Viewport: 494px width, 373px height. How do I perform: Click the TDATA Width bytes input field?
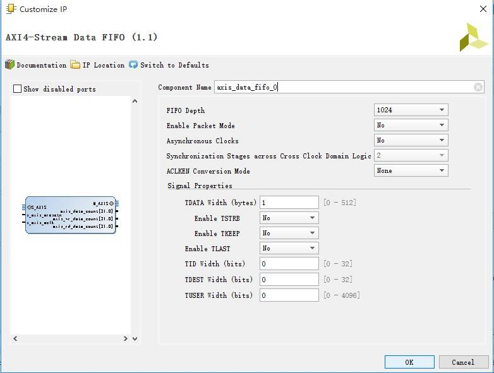click(289, 203)
